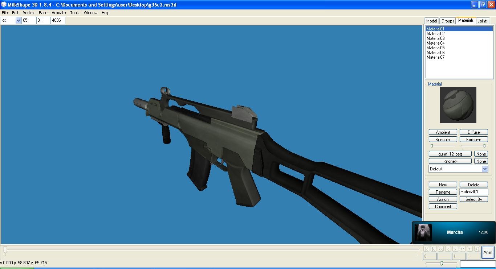Click the New material button
The width and height of the screenshot is (496, 269).
(x=443, y=185)
